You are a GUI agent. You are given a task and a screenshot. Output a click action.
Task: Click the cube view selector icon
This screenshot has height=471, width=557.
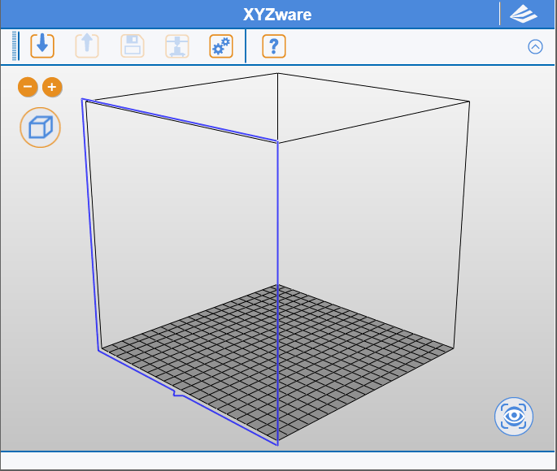pyautogui.click(x=40, y=127)
